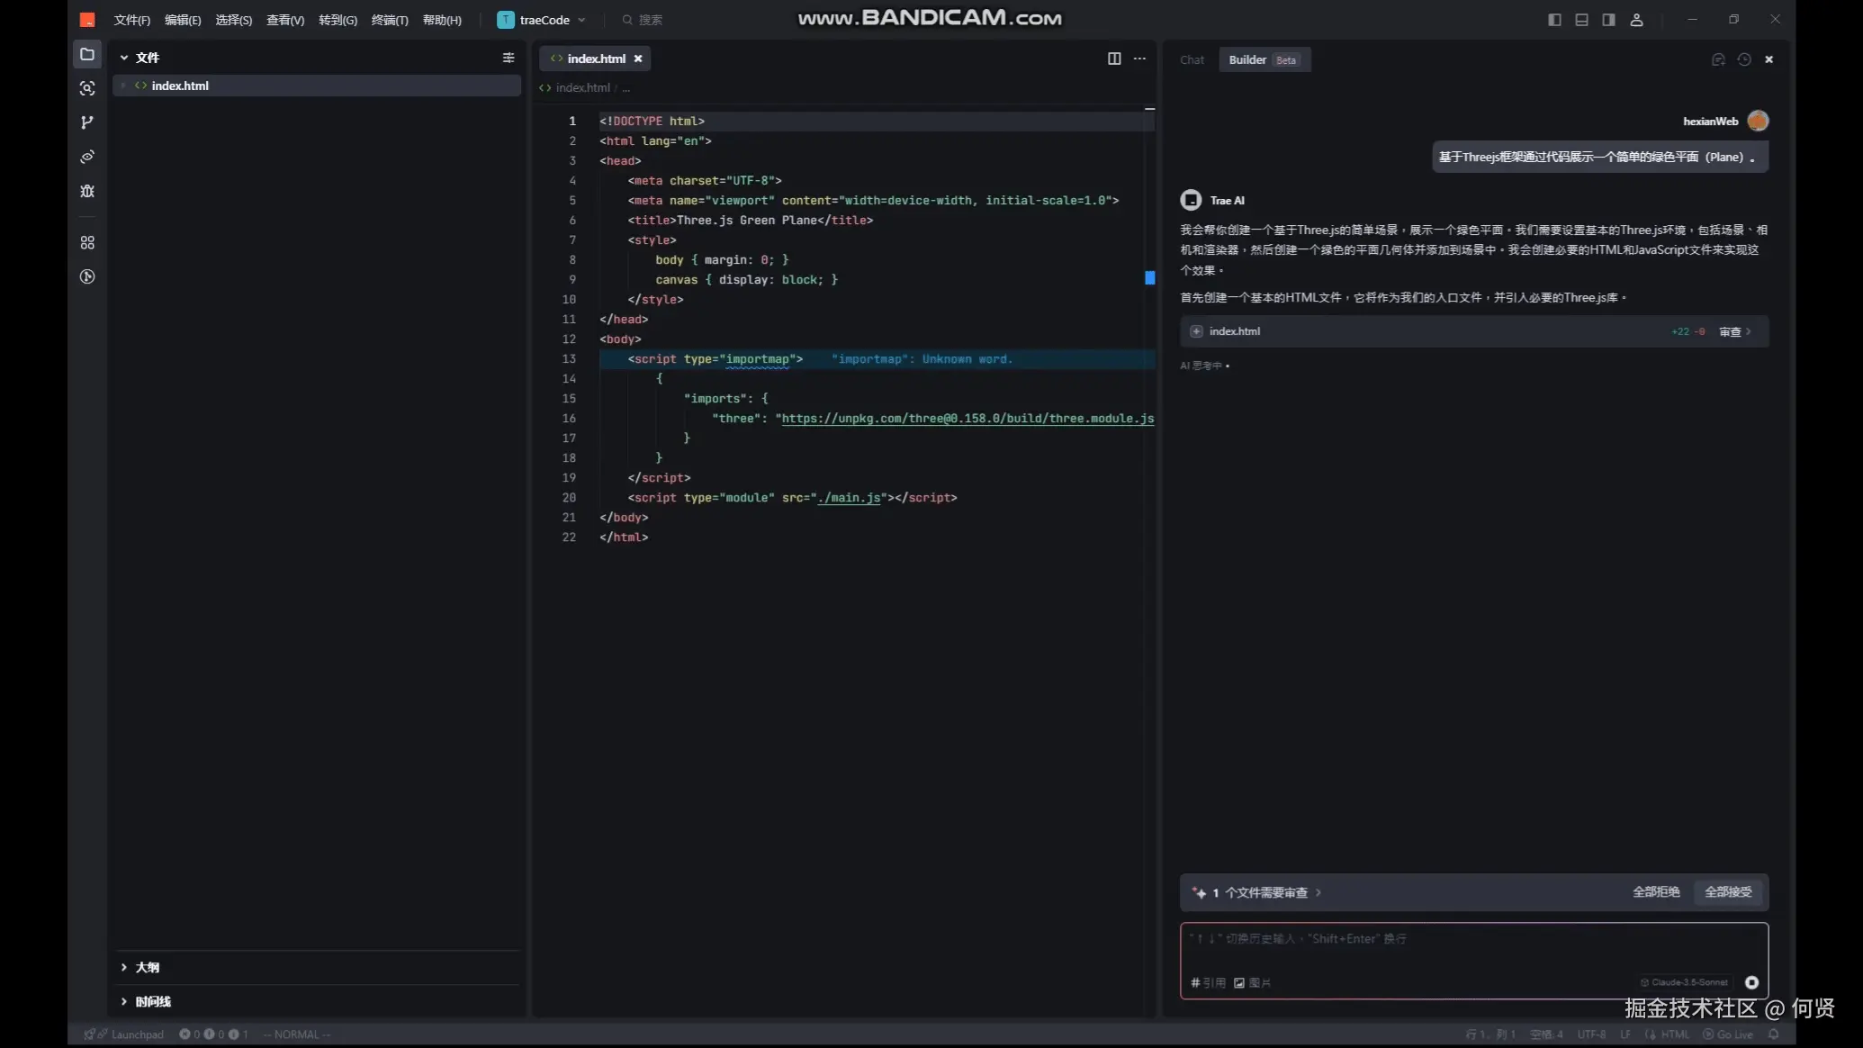The height and width of the screenshot is (1048, 1863).
Task: Toggle the secondary side panel layout control
Action: click(x=1608, y=19)
